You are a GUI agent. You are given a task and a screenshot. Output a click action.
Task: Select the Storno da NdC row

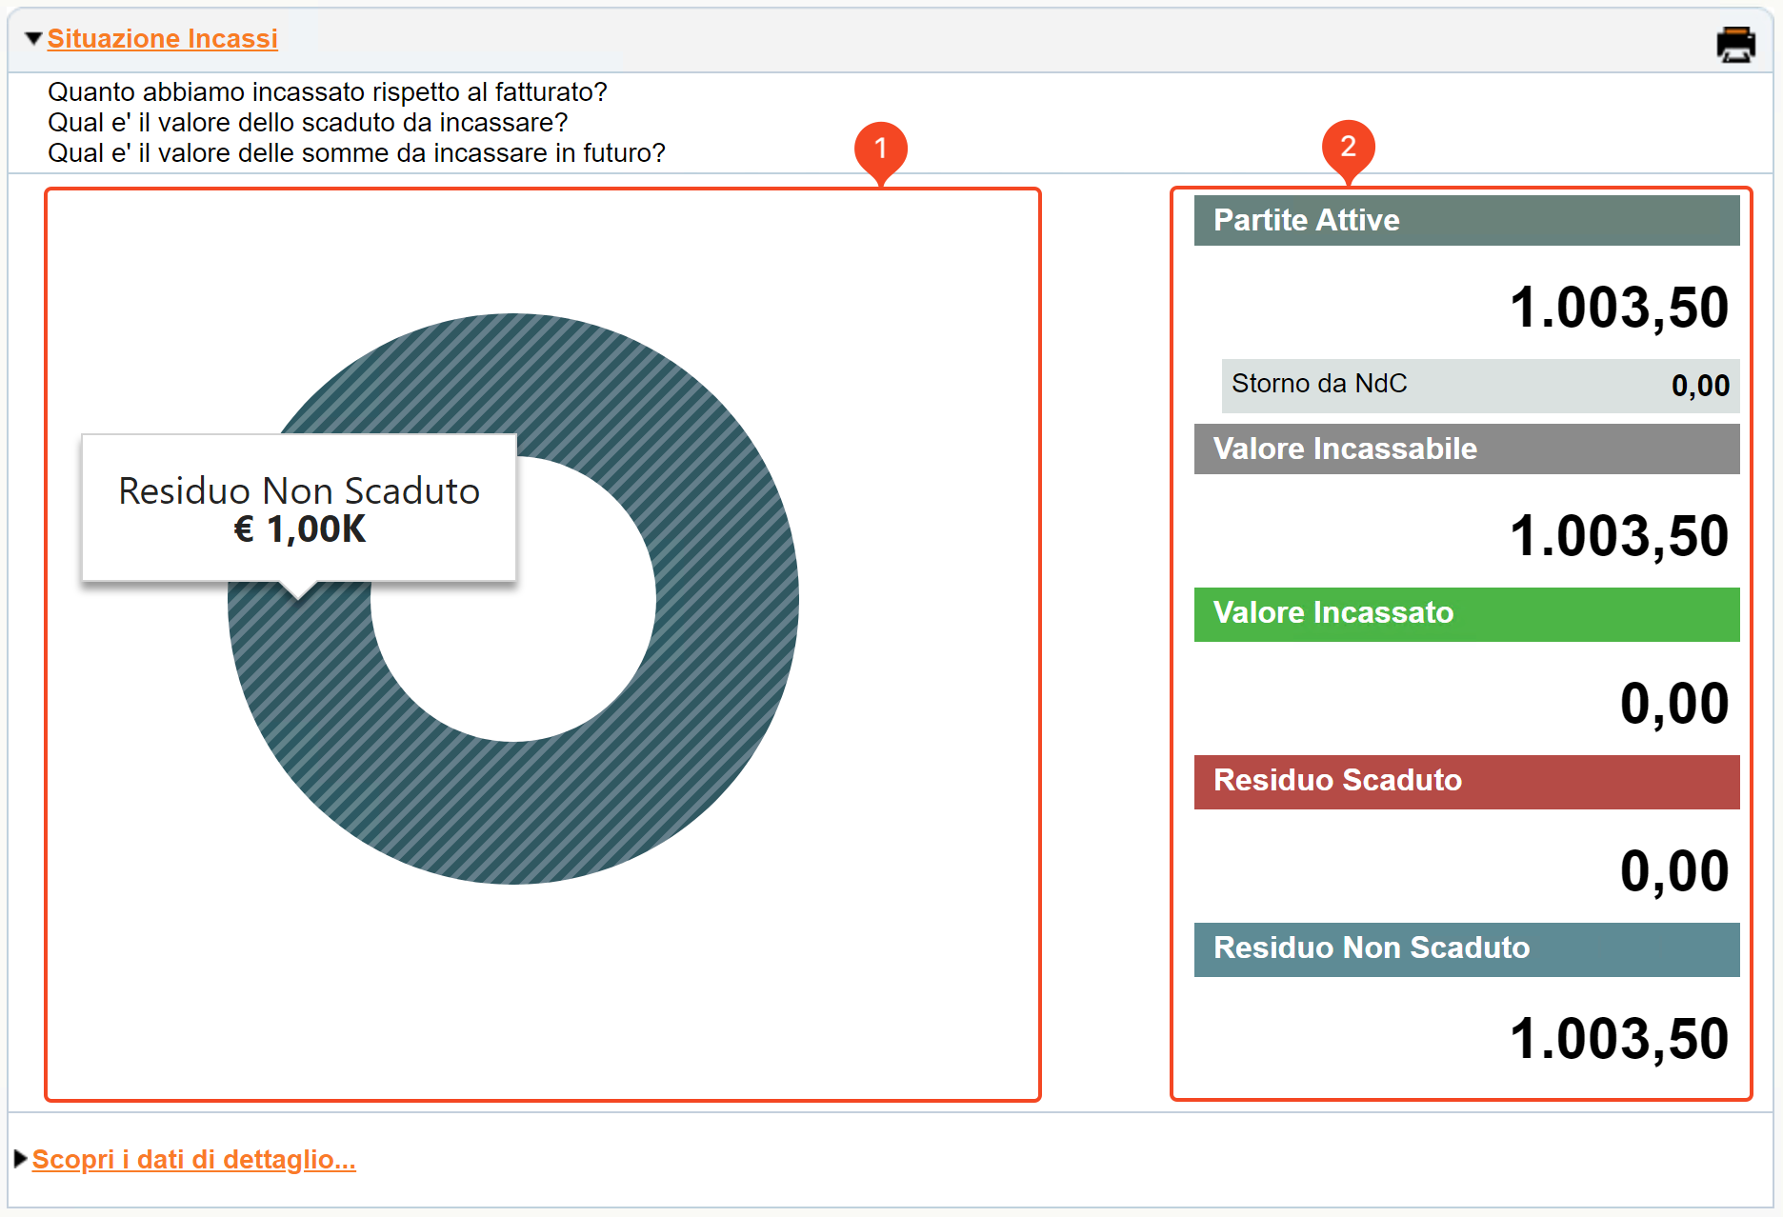[x=1480, y=385]
